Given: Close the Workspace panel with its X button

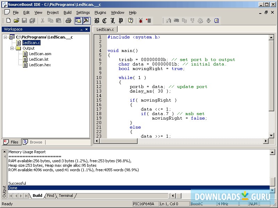Looking at the screenshot, I should click(87, 29).
